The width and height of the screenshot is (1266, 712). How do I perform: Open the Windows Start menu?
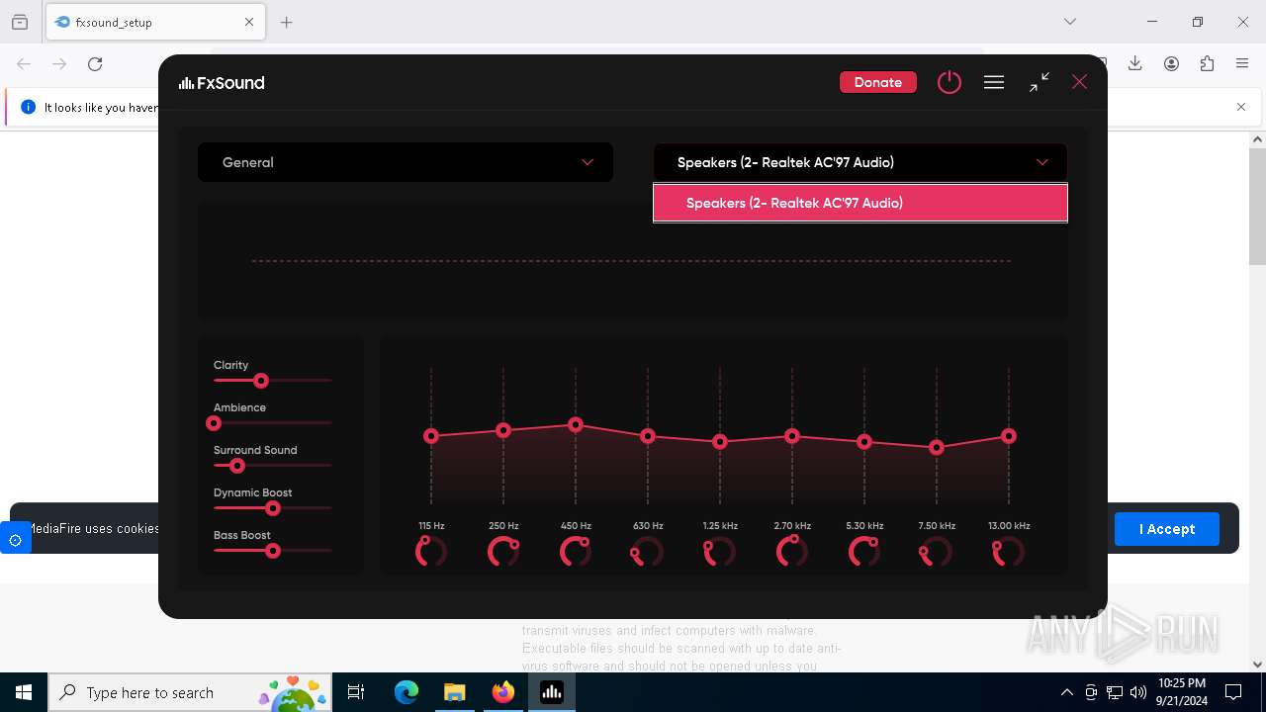pyautogui.click(x=24, y=692)
